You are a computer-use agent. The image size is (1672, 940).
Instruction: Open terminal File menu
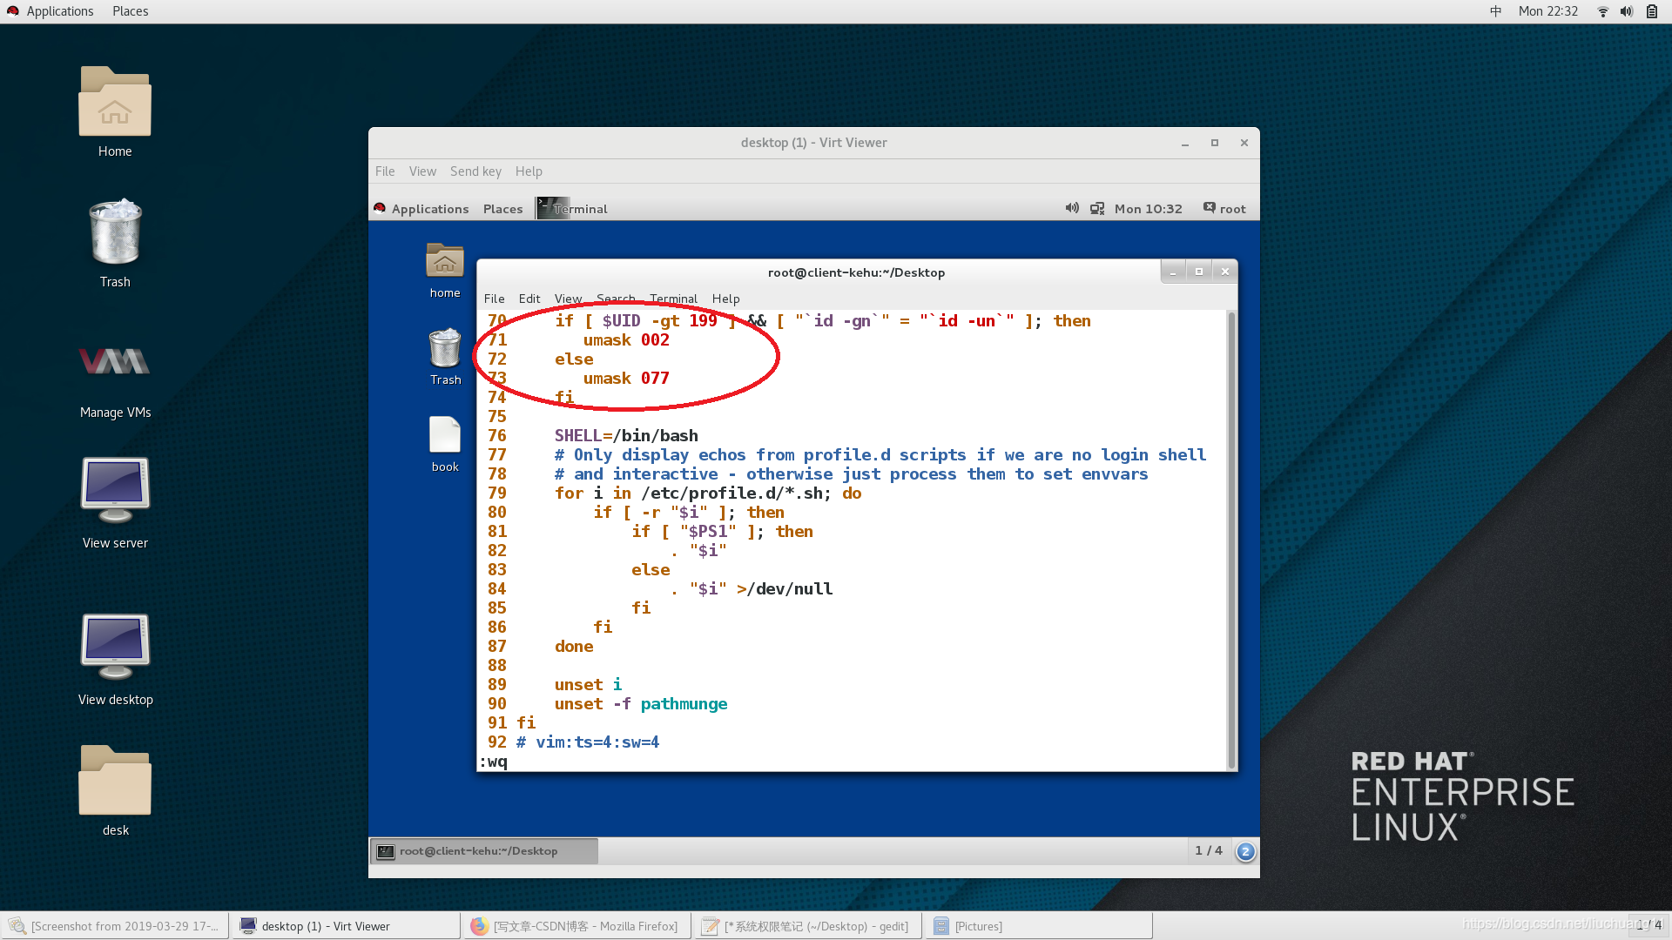pyautogui.click(x=494, y=299)
